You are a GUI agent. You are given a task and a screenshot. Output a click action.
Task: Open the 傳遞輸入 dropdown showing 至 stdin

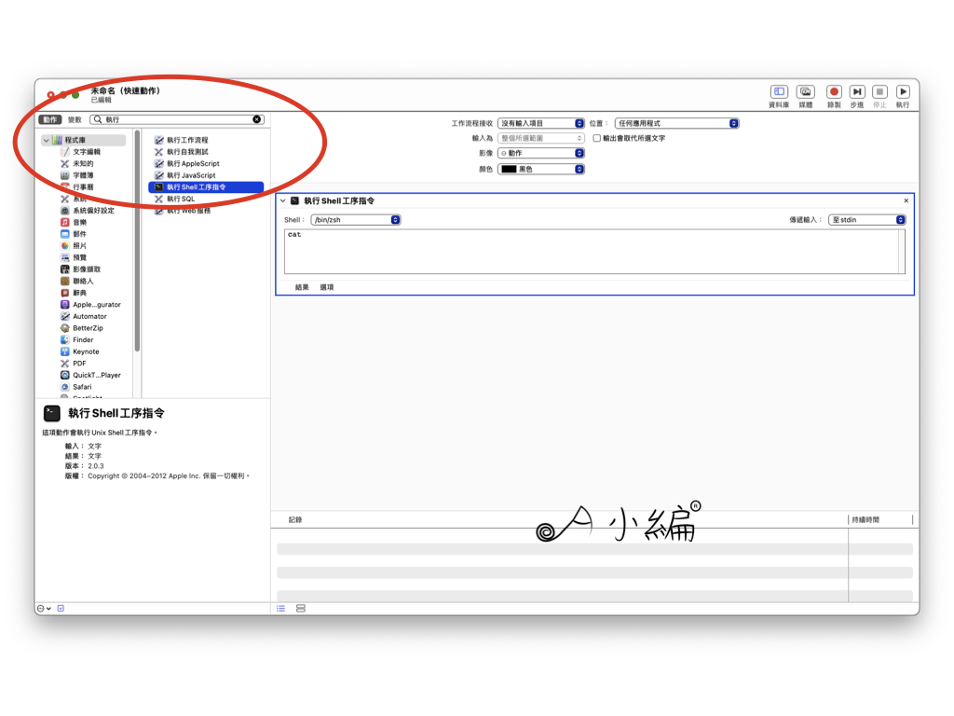(867, 220)
